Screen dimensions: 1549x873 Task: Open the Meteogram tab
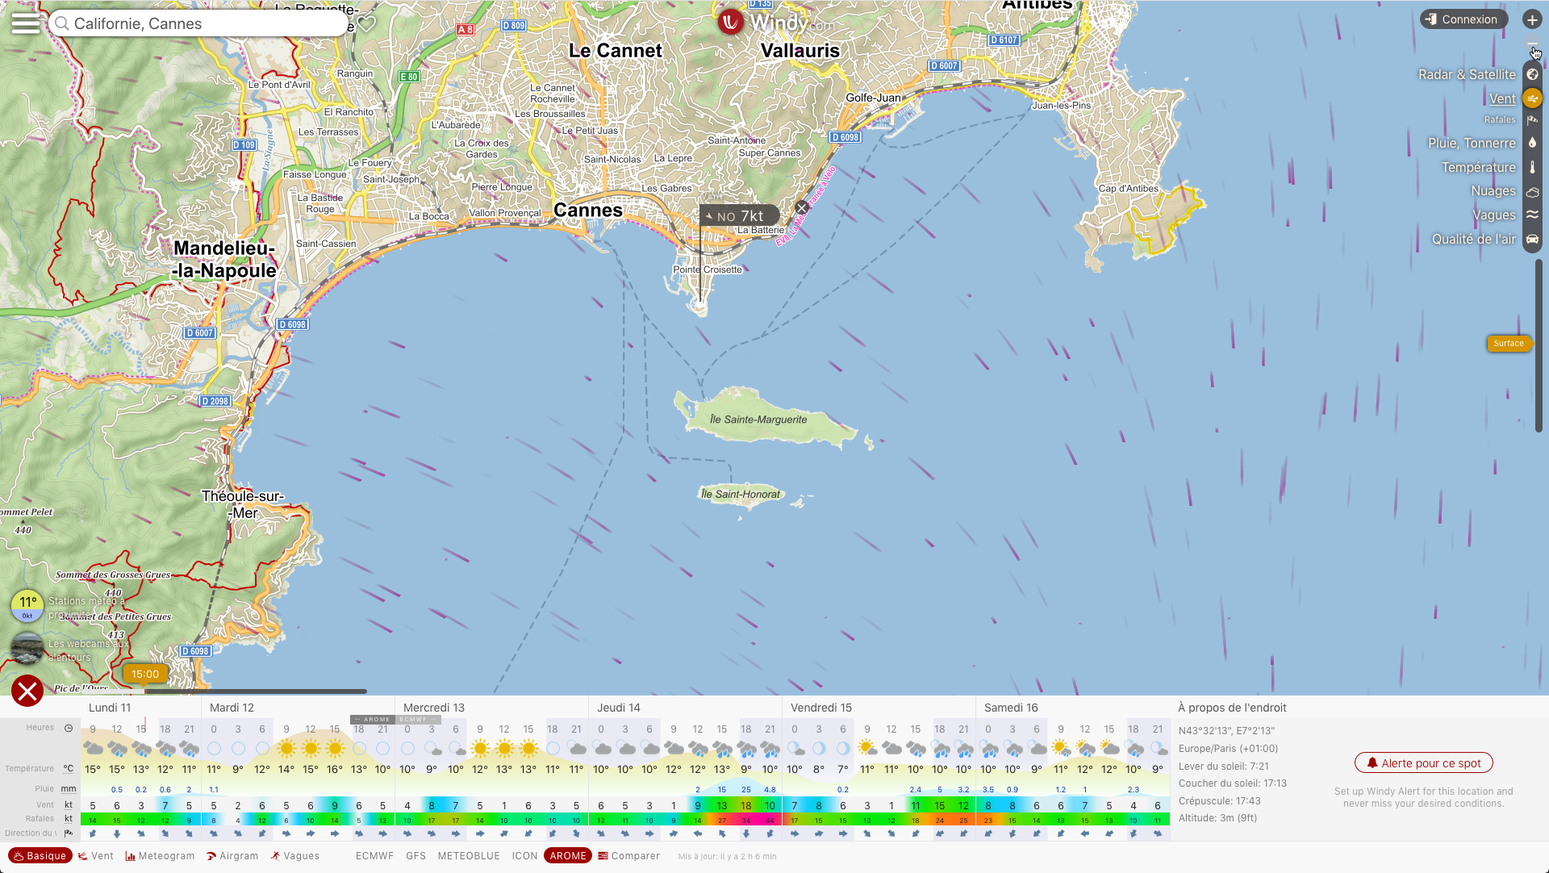[x=160, y=856]
